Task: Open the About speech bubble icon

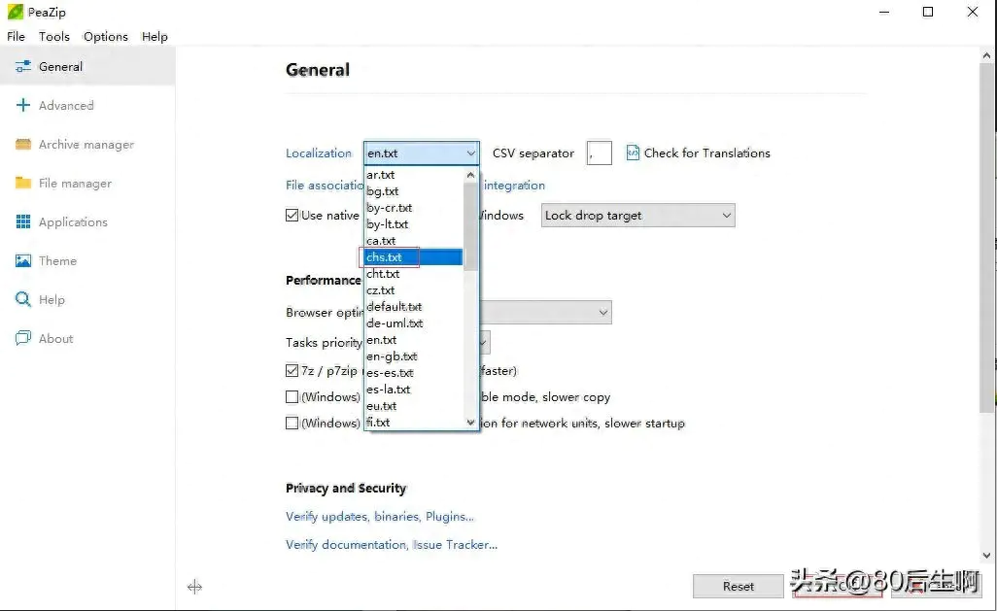Action: tap(23, 339)
